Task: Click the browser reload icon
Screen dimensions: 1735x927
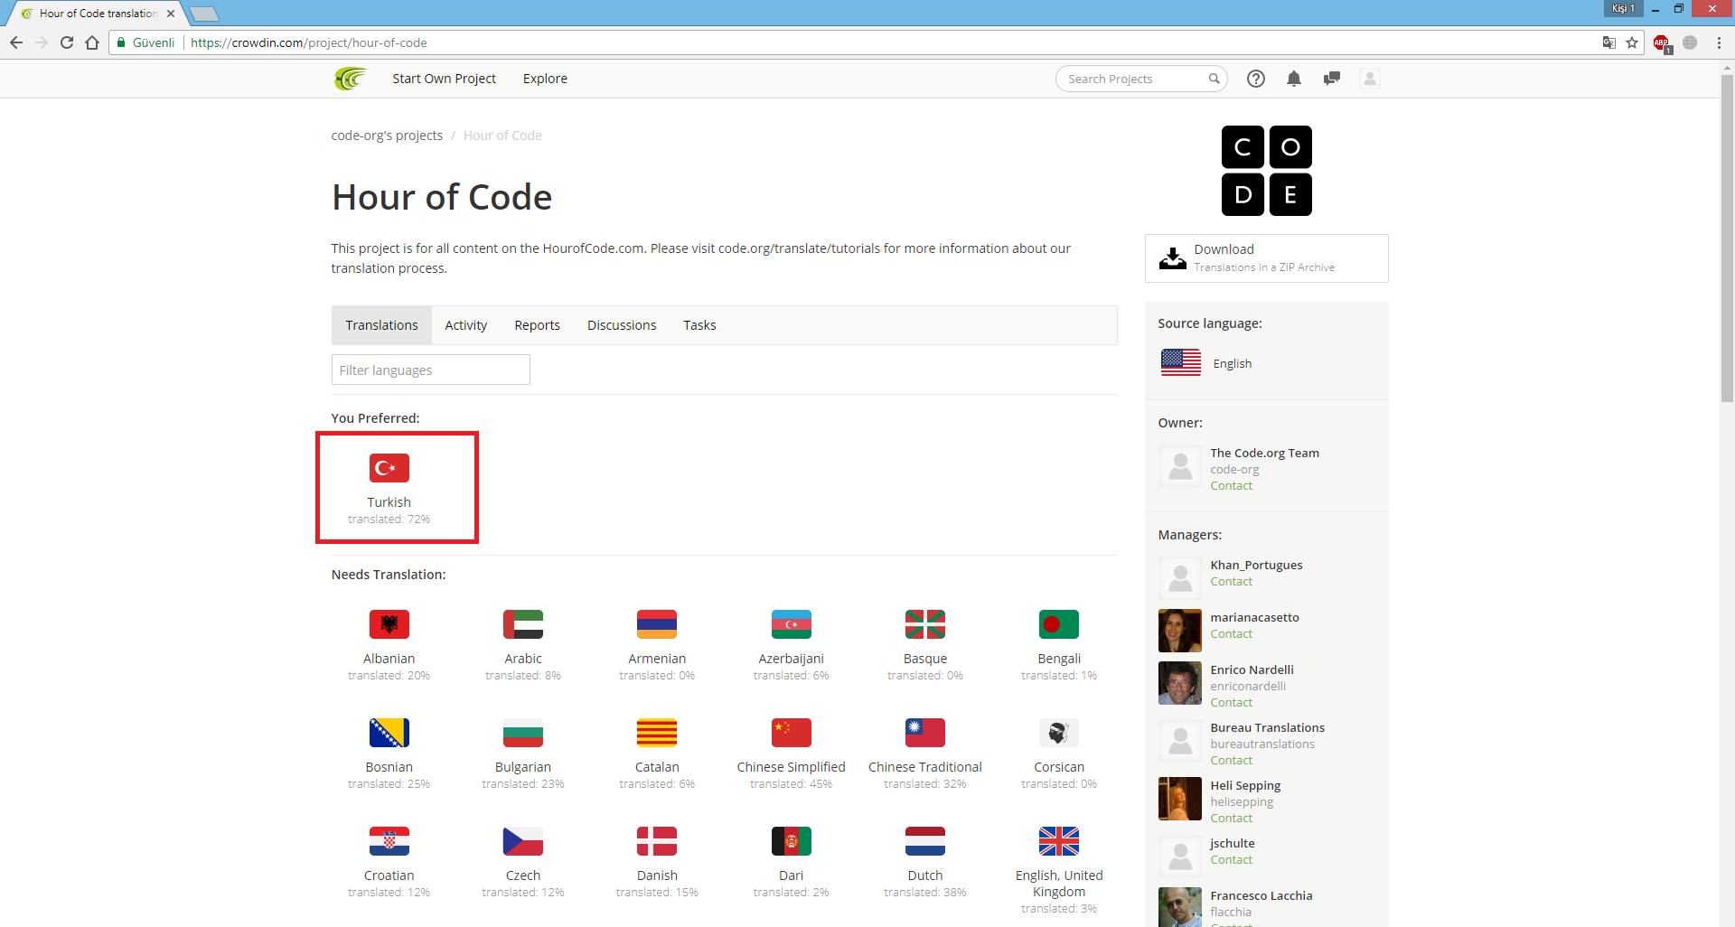Action: [x=67, y=42]
